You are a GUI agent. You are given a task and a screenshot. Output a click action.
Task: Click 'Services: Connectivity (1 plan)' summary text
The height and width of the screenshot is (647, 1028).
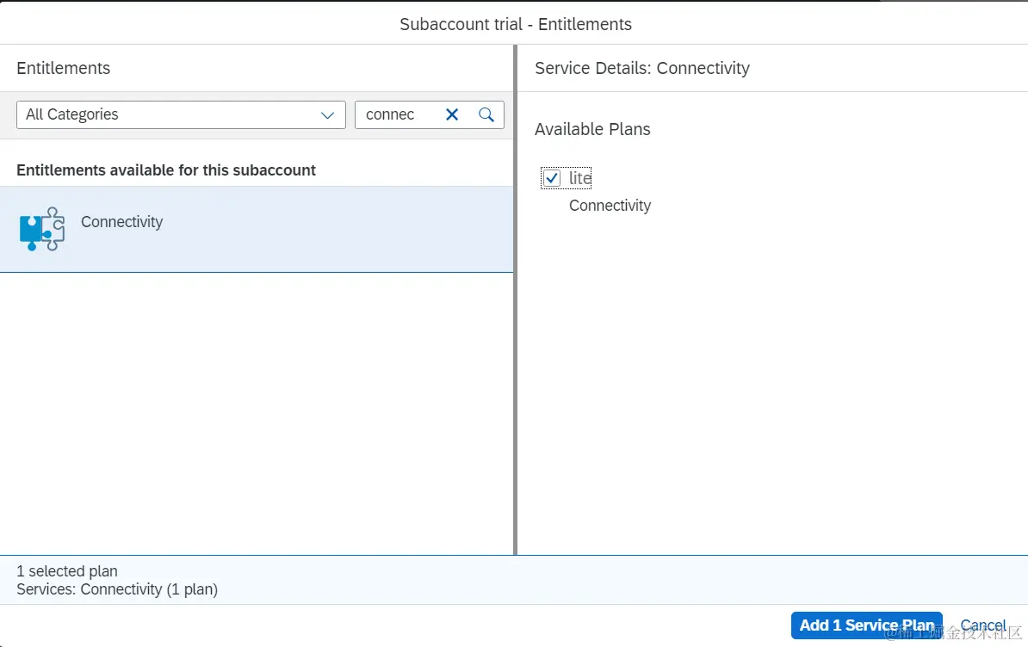(x=117, y=589)
